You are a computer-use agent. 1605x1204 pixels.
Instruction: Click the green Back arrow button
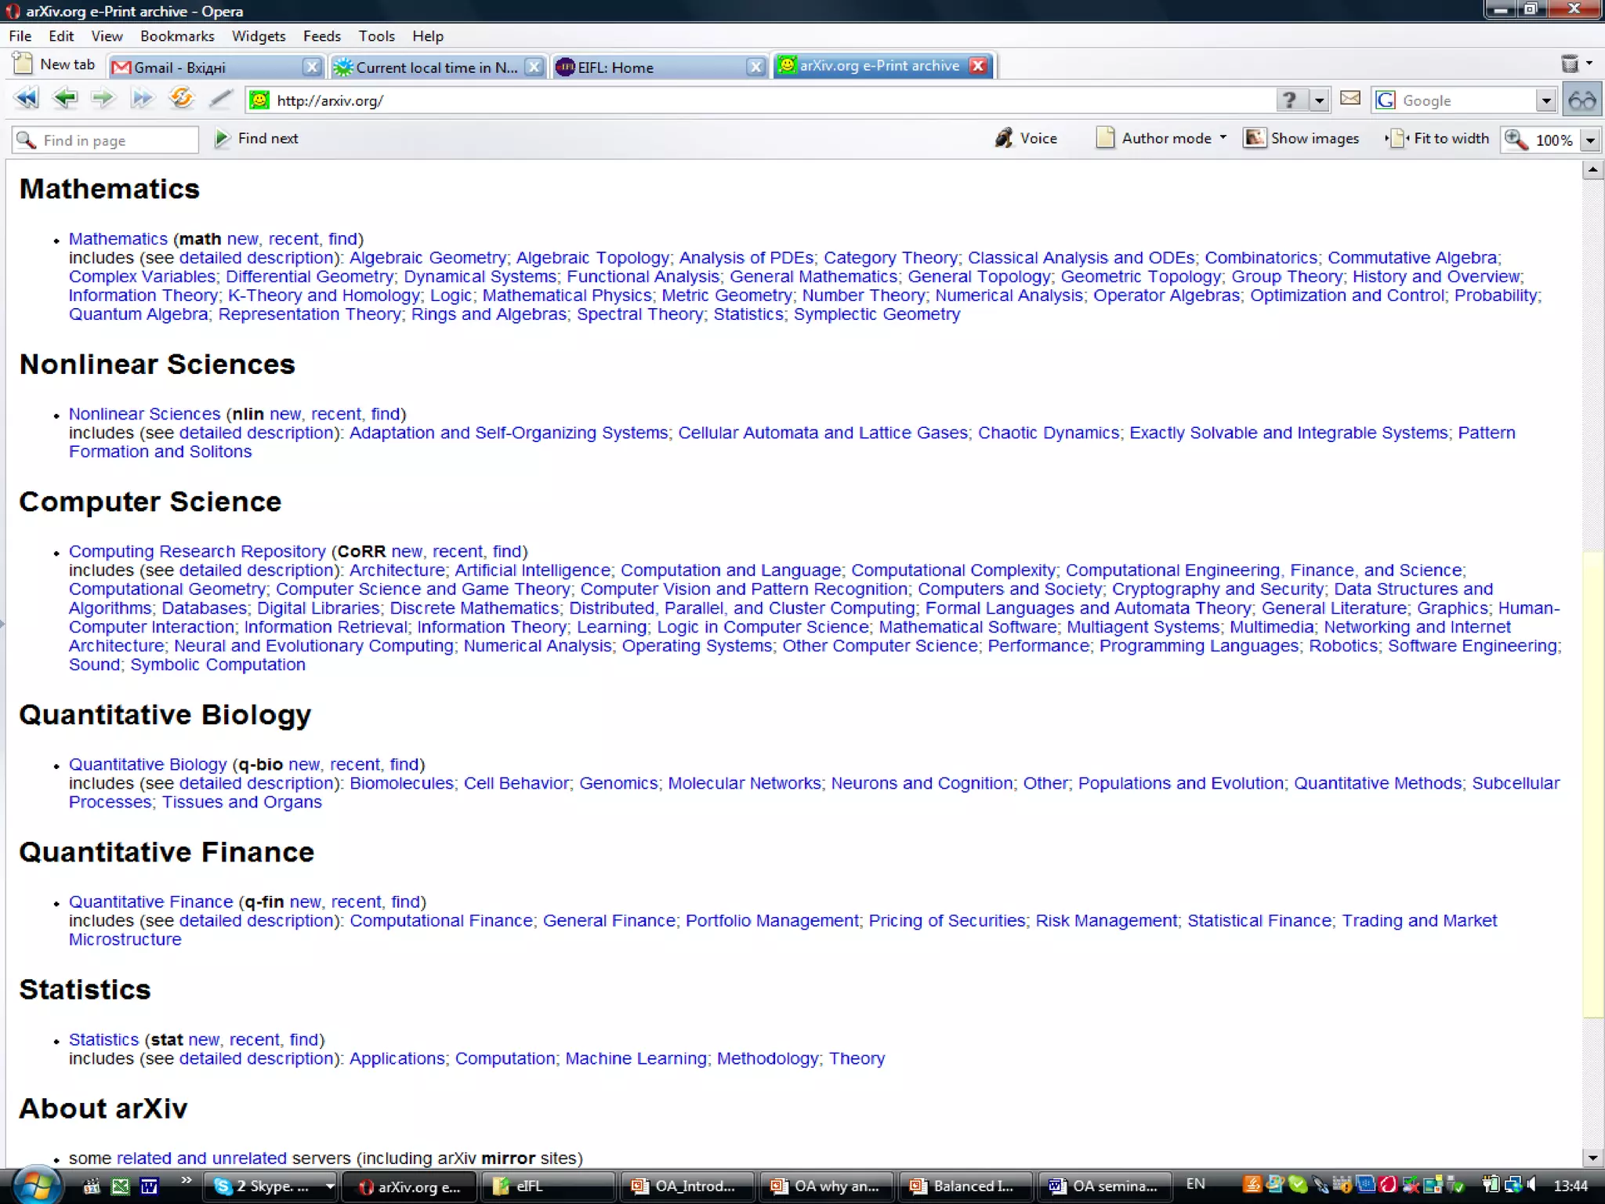pos(65,99)
